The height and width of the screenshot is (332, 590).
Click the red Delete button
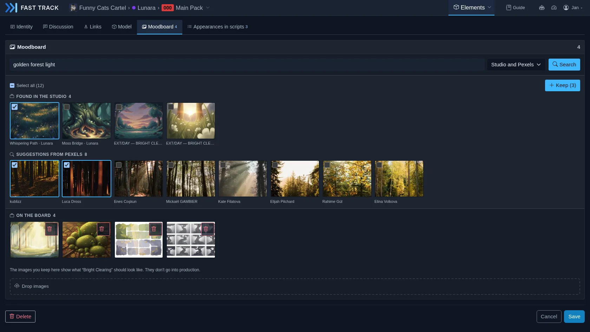pos(20,317)
